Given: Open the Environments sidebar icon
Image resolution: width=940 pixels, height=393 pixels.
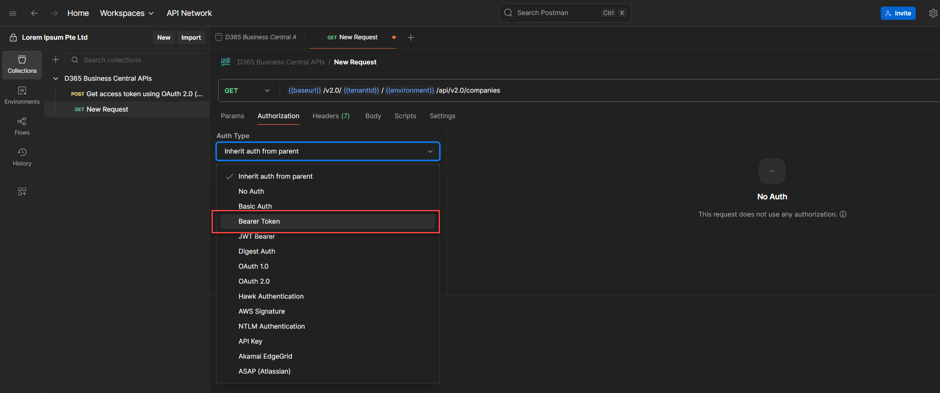Looking at the screenshot, I should [x=22, y=96].
